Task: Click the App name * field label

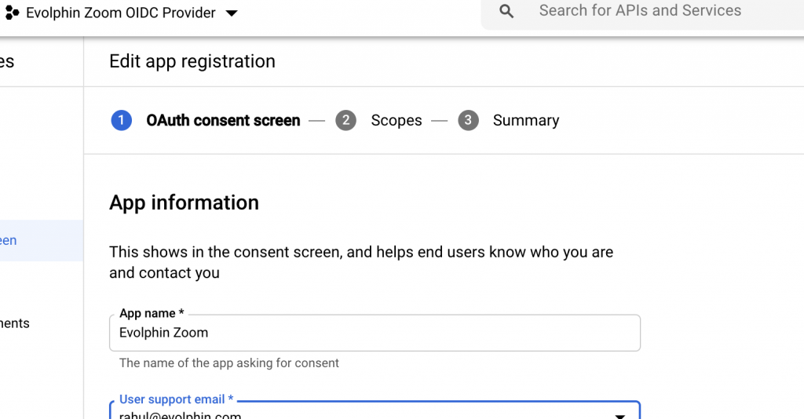Action: pyautogui.click(x=152, y=313)
